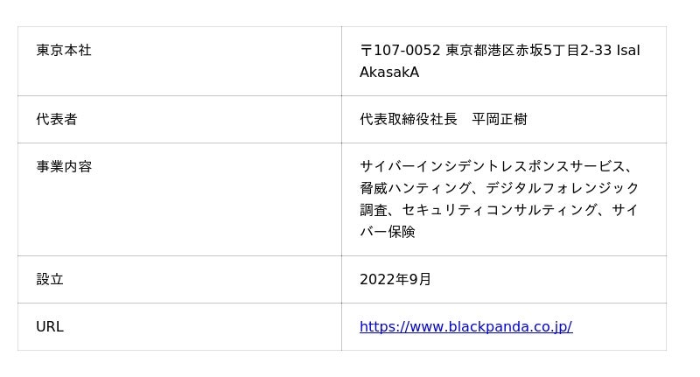
Task: Click the 設立 row label
Action: pyautogui.click(x=50, y=279)
